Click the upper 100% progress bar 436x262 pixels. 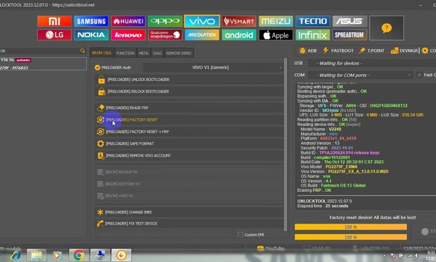point(350,227)
